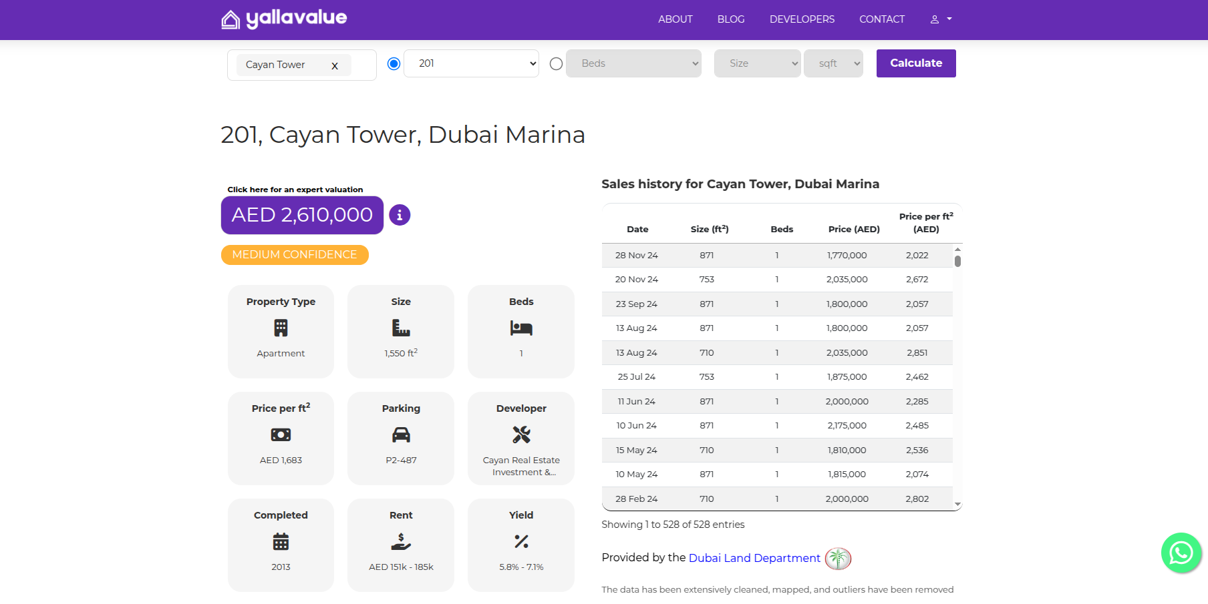
Task: Click the Developer tools icon
Action: pyautogui.click(x=521, y=435)
